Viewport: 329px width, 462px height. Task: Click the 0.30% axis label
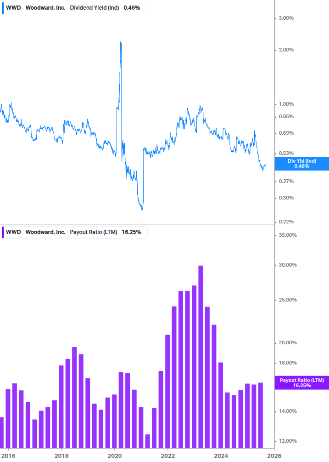tap(286, 198)
